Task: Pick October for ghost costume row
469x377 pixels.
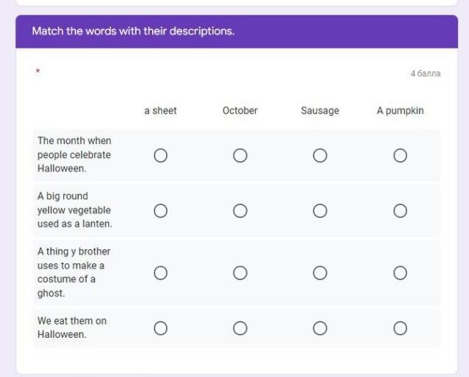Action: (x=240, y=273)
